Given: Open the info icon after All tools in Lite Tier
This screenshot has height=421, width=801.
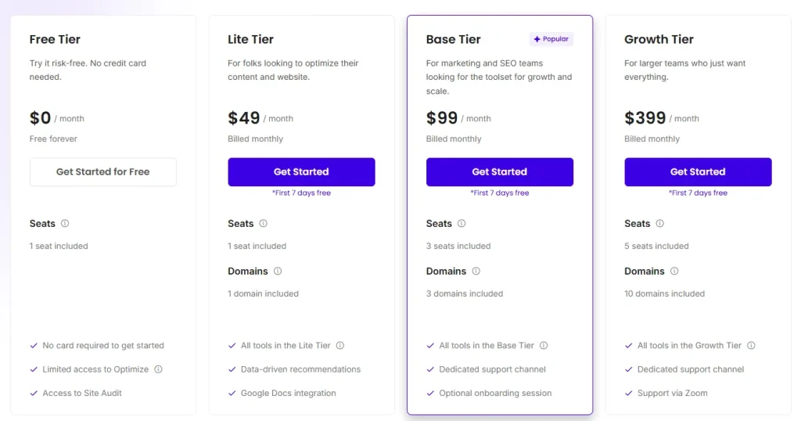Looking at the screenshot, I should click(339, 345).
